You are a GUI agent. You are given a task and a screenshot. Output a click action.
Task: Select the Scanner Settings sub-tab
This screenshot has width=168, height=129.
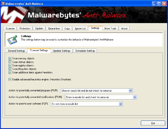coord(39,50)
